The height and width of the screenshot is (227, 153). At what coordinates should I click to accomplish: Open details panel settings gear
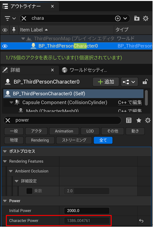(x=148, y=120)
